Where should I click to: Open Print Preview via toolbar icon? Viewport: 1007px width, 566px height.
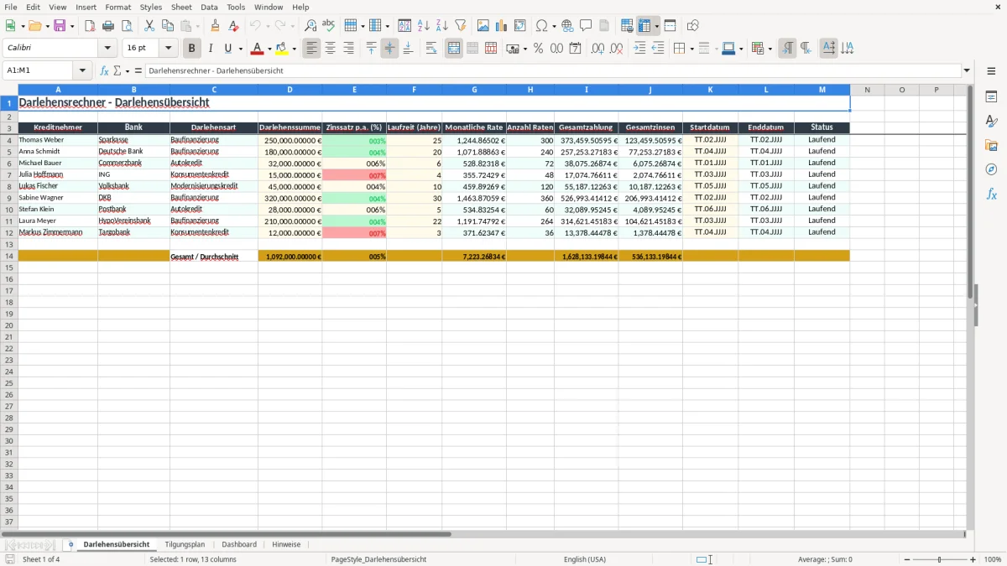point(127,26)
